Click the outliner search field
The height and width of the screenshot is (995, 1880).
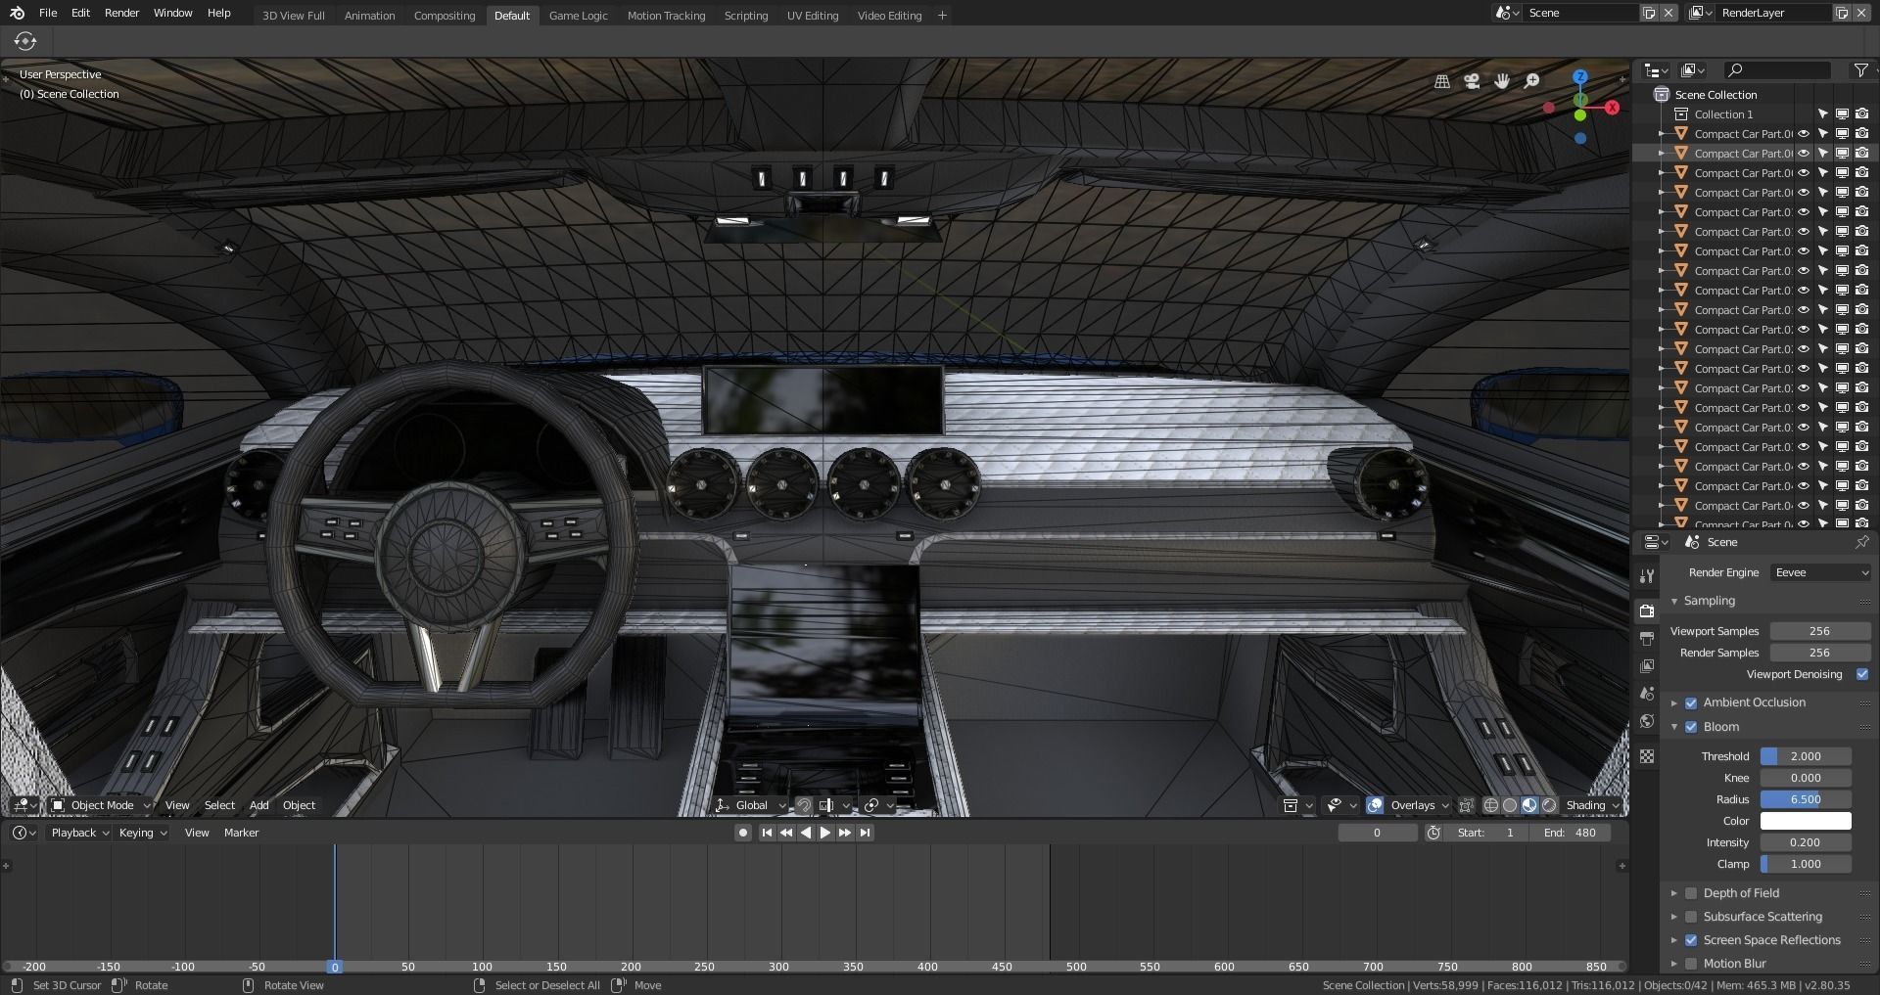click(x=1777, y=70)
